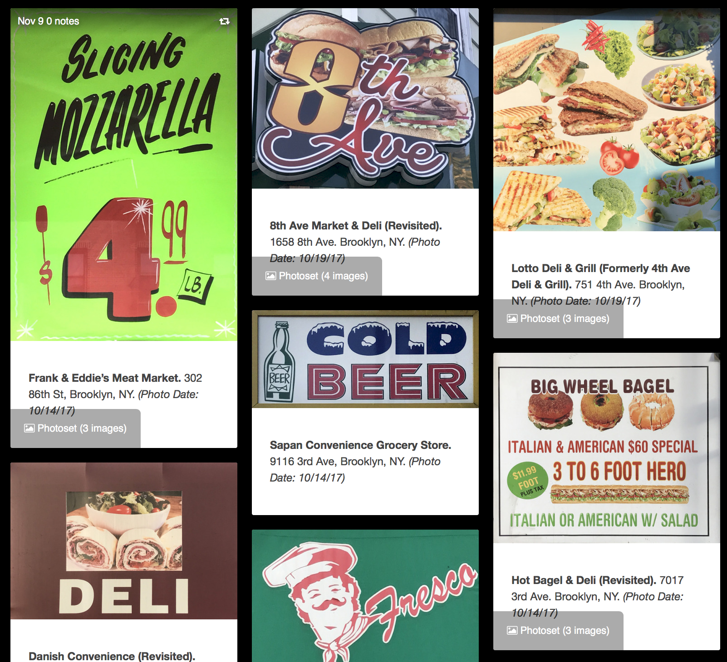Image resolution: width=727 pixels, height=662 pixels.
Task: Click the reblog icon on the mozzarella post
Action: 225,21
